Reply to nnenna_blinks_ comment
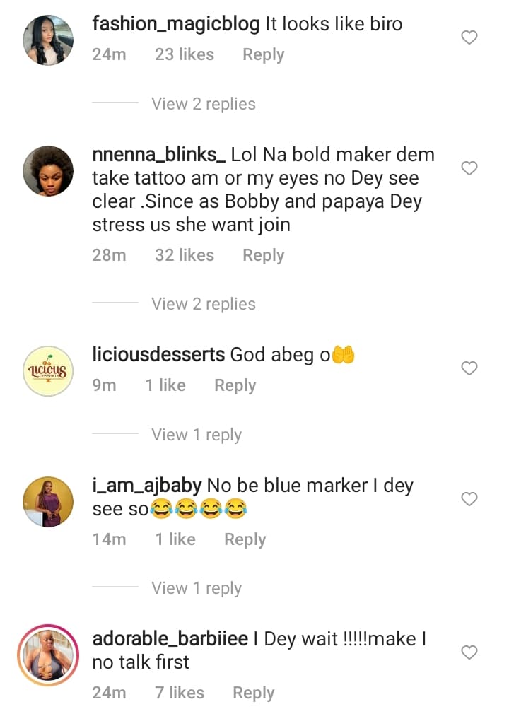 (x=263, y=255)
